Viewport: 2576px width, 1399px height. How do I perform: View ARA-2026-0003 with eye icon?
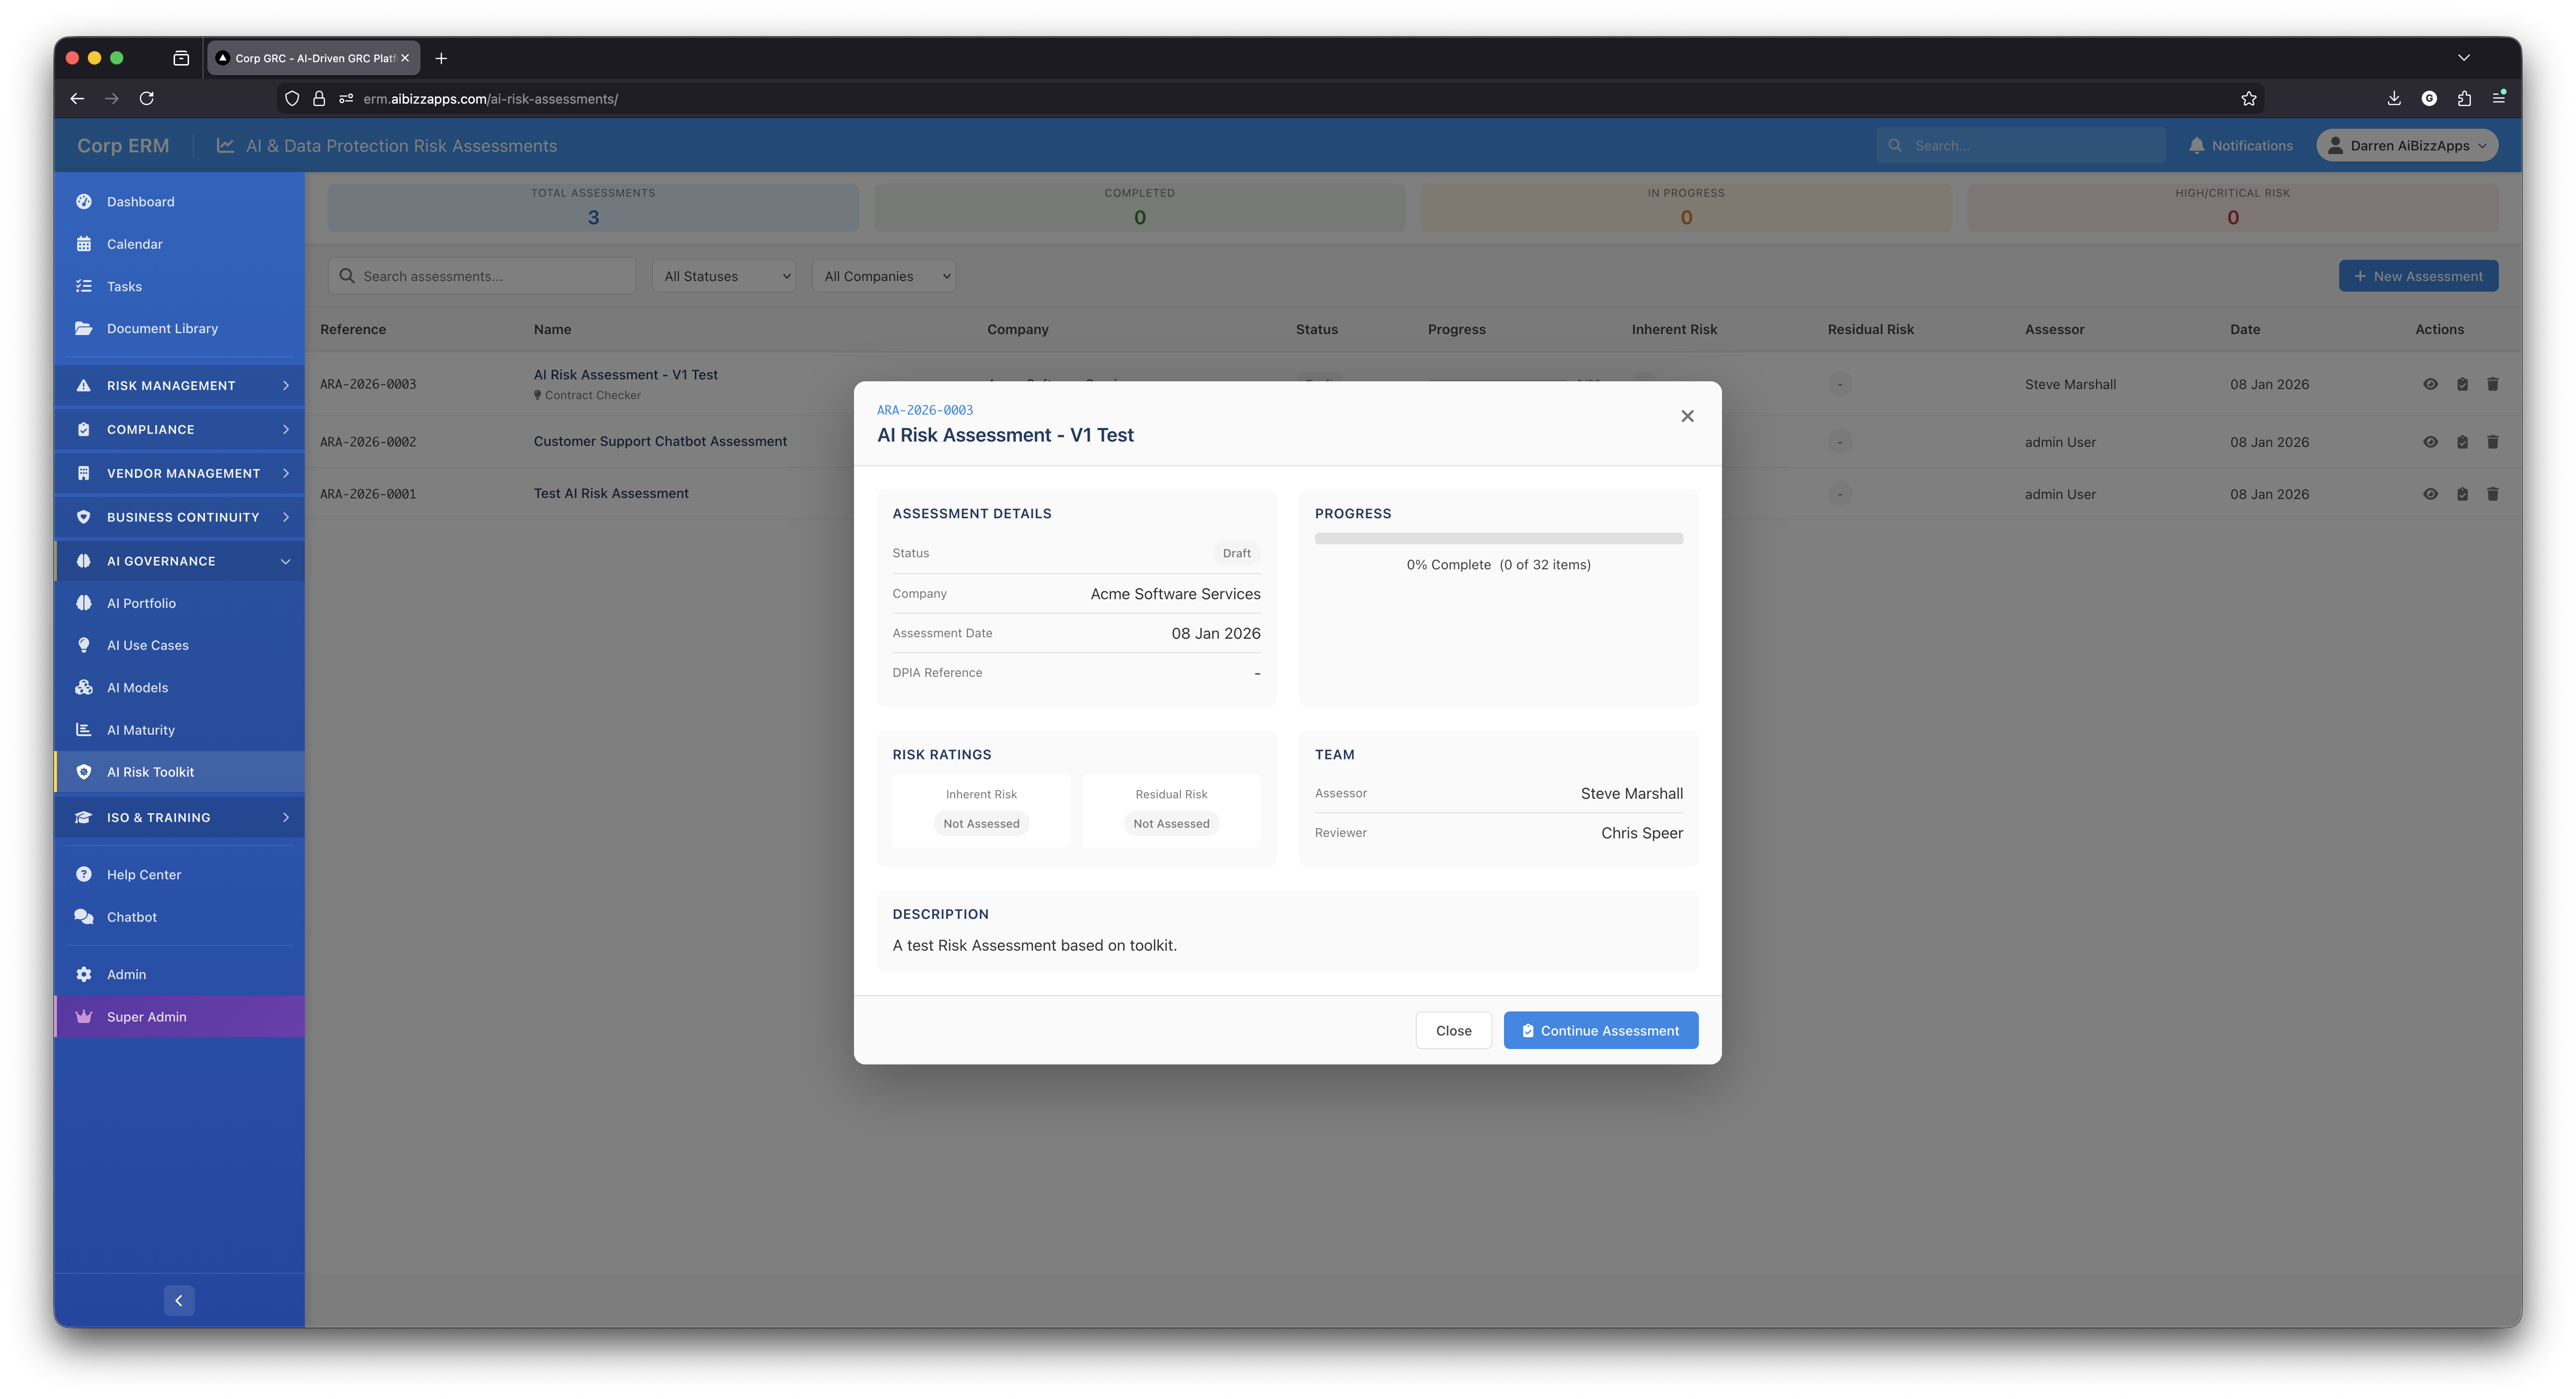pyautogui.click(x=2430, y=384)
